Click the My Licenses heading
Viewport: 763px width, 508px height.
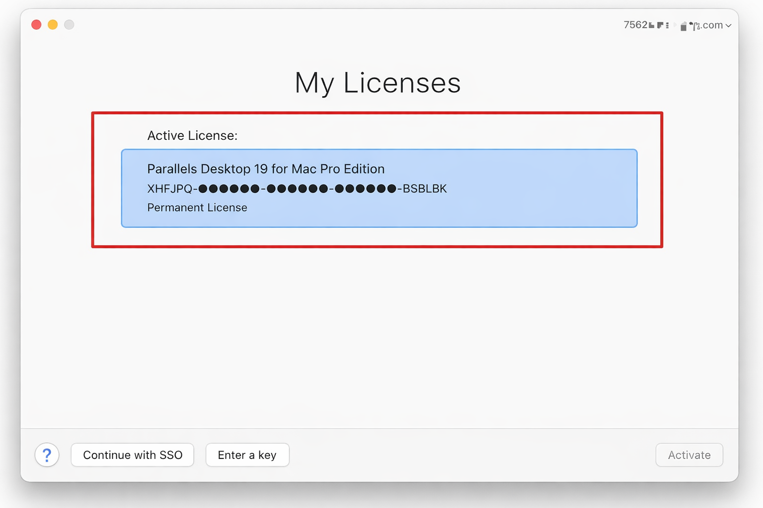coord(378,83)
